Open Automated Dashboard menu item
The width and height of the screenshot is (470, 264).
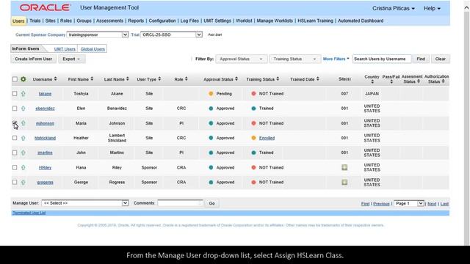[x=361, y=21]
